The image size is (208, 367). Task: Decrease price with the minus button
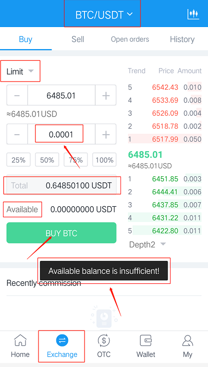[x=17, y=95]
